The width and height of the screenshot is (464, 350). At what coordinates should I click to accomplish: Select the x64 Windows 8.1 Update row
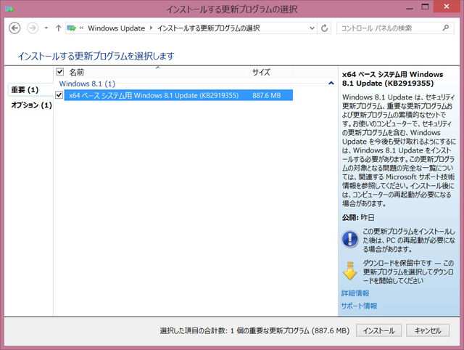pyautogui.click(x=178, y=95)
